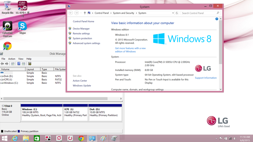Click Disk Management horizontal scroll left arrow

coord(2,99)
